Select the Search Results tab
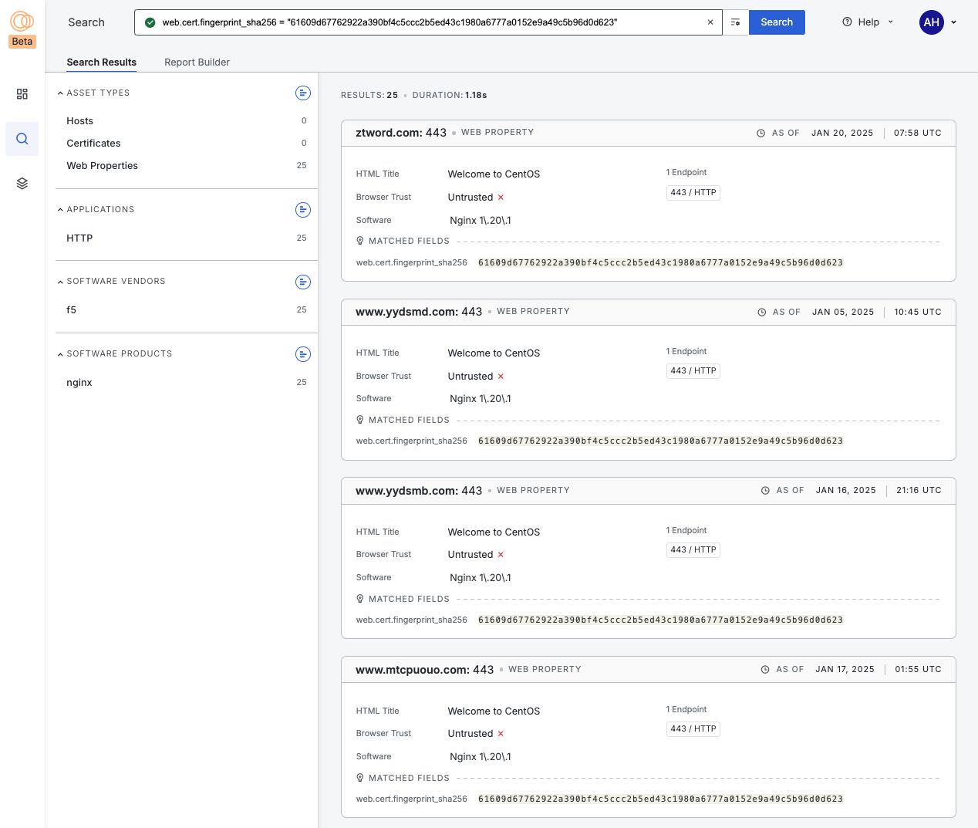 pyautogui.click(x=101, y=62)
